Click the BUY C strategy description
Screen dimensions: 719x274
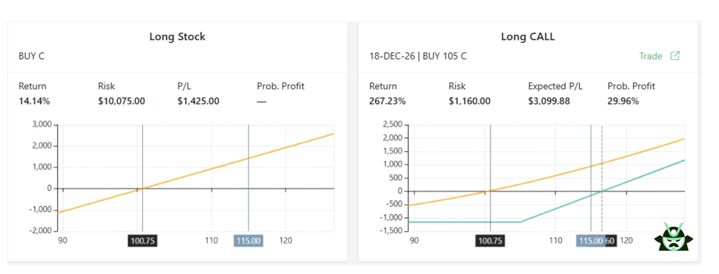point(32,56)
